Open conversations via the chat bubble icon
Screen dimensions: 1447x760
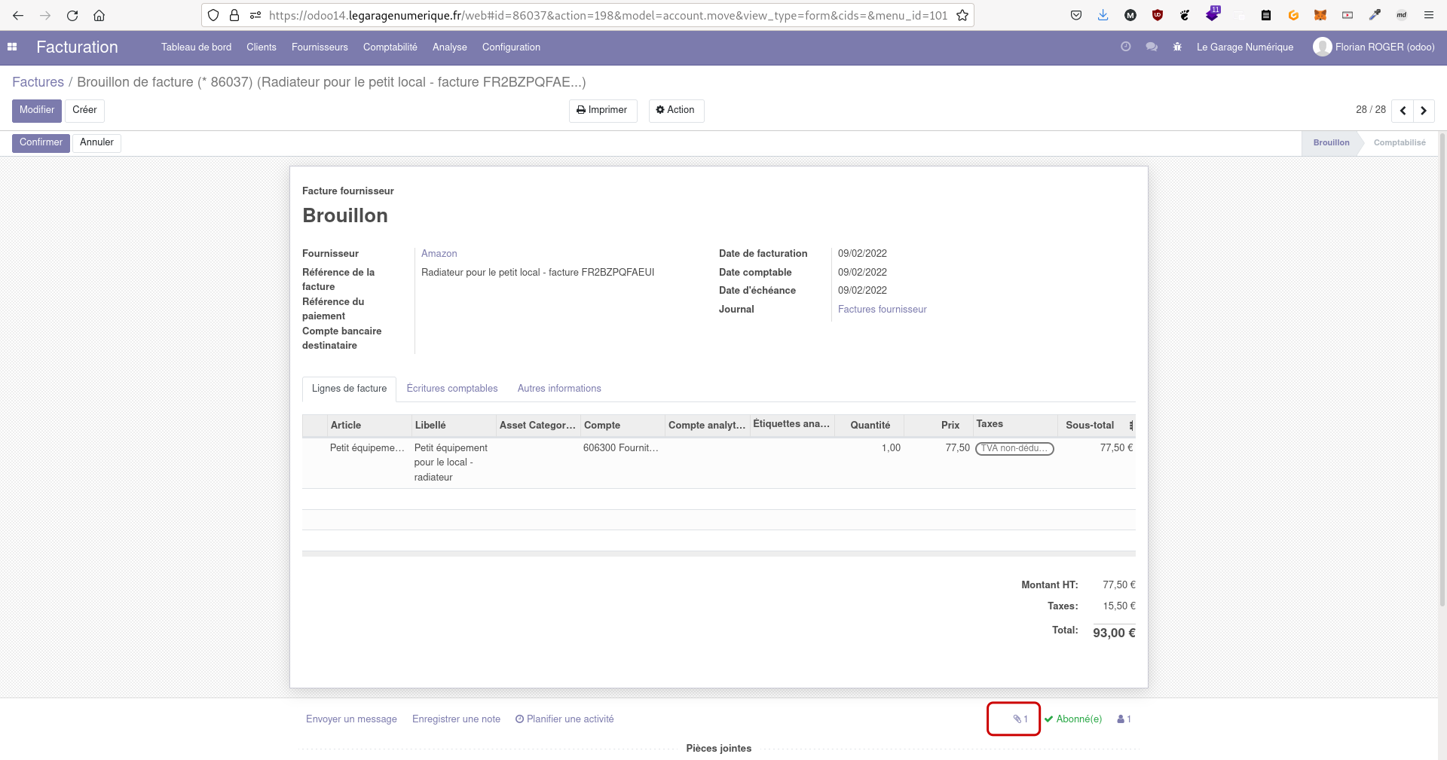pyautogui.click(x=1152, y=47)
